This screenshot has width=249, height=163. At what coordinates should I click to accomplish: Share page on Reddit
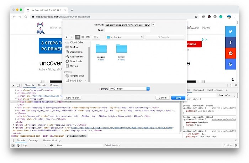tap(231, 53)
